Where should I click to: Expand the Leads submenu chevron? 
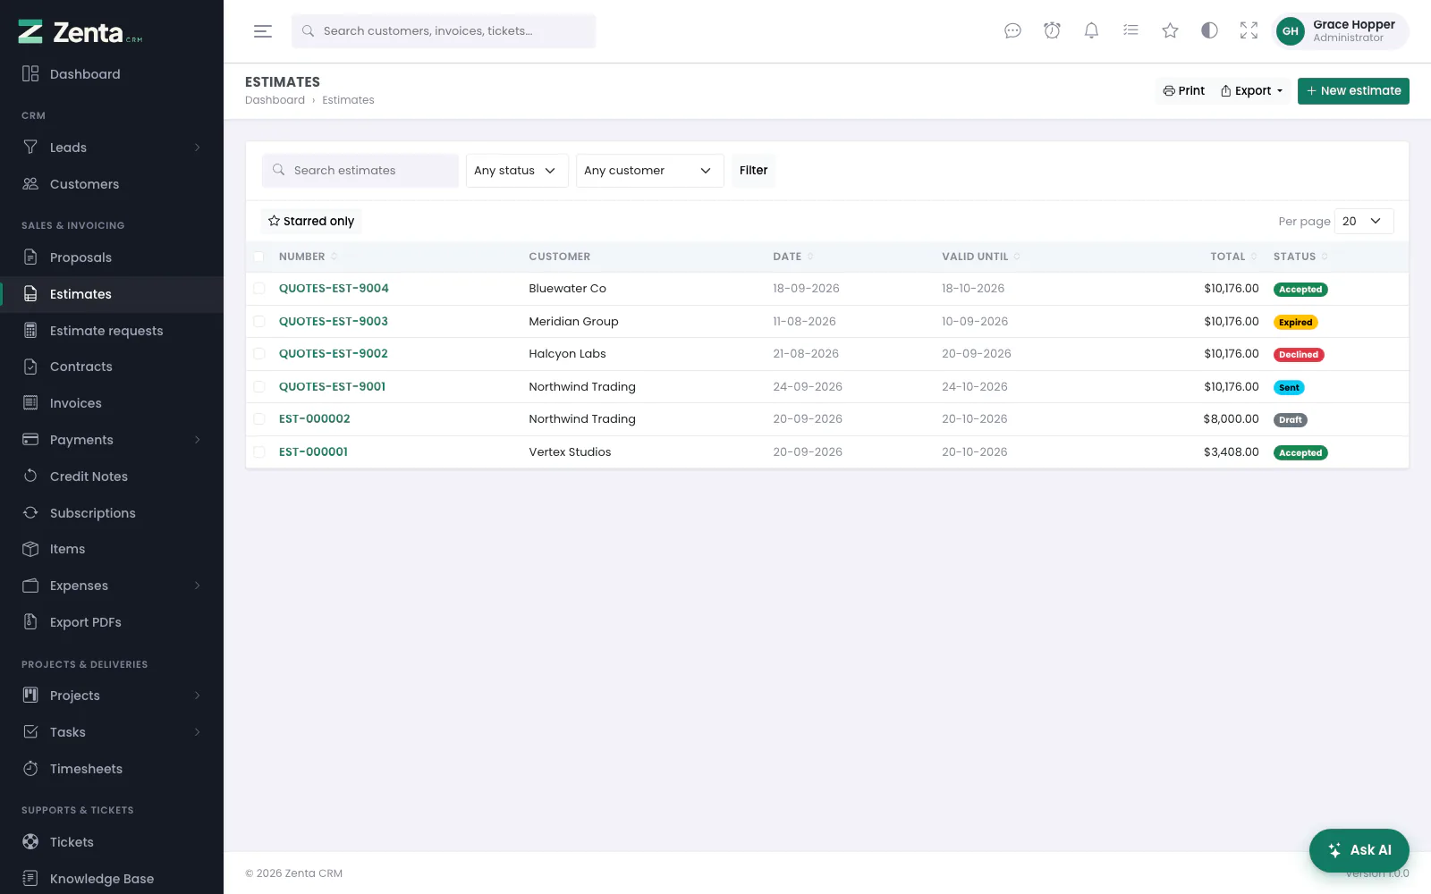pos(198,148)
